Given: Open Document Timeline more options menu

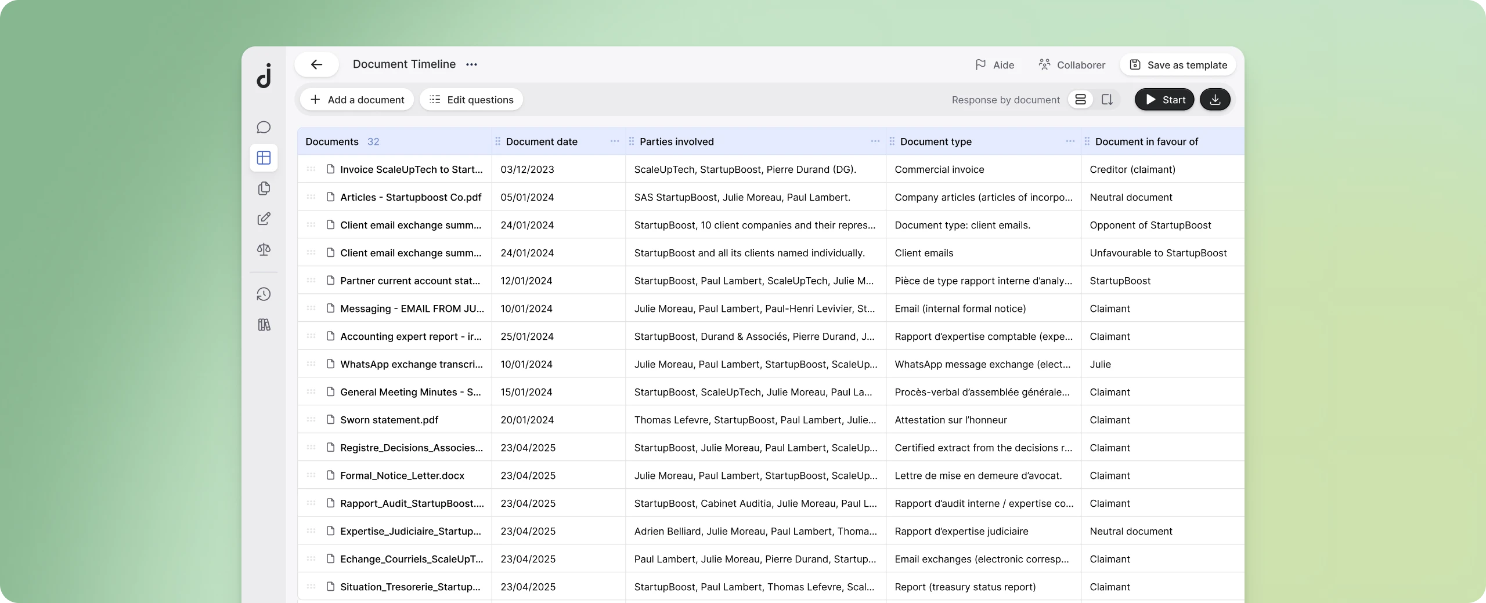Looking at the screenshot, I should (x=471, y=64).
